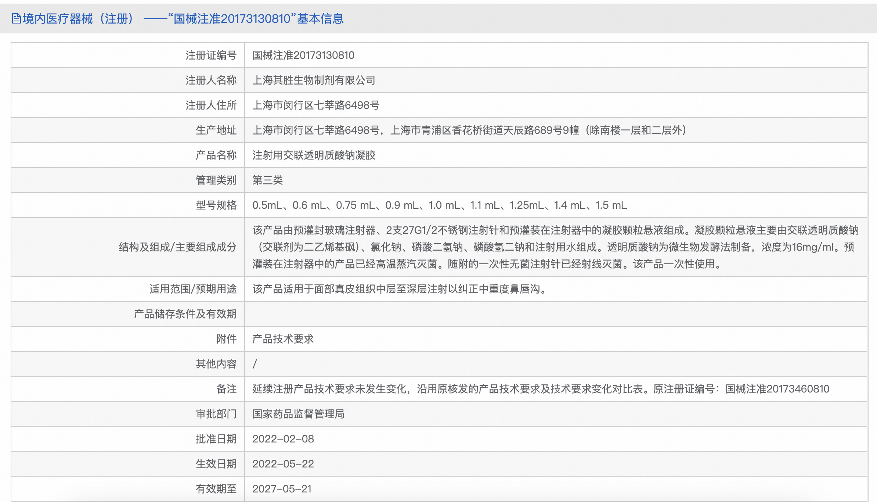This screenshot has width=877, height=502.
Task: Click effective date 2022-05-22
Action: click(283, 464)
